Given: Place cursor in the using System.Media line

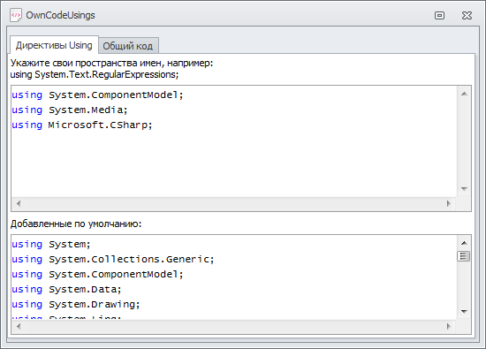Looking at the screenshot, I should tap(70, 110).
